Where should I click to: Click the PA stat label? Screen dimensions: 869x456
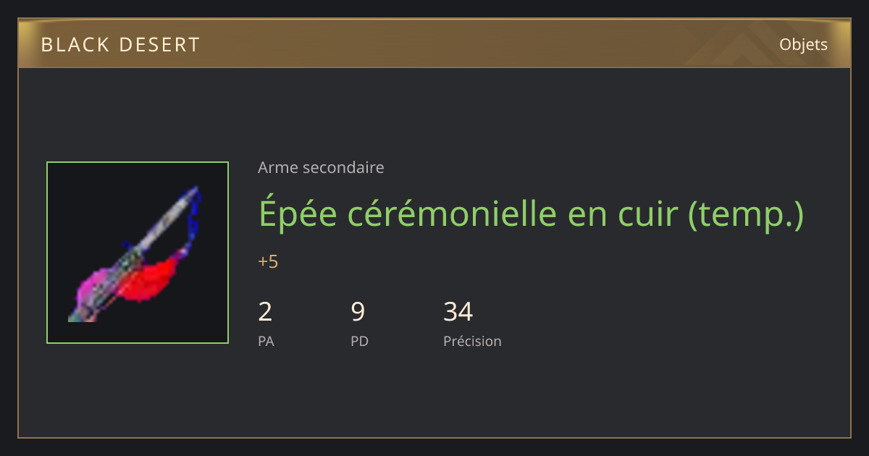266,341
